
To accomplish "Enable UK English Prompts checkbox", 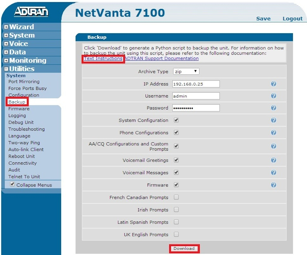I will tap(176, 234).
